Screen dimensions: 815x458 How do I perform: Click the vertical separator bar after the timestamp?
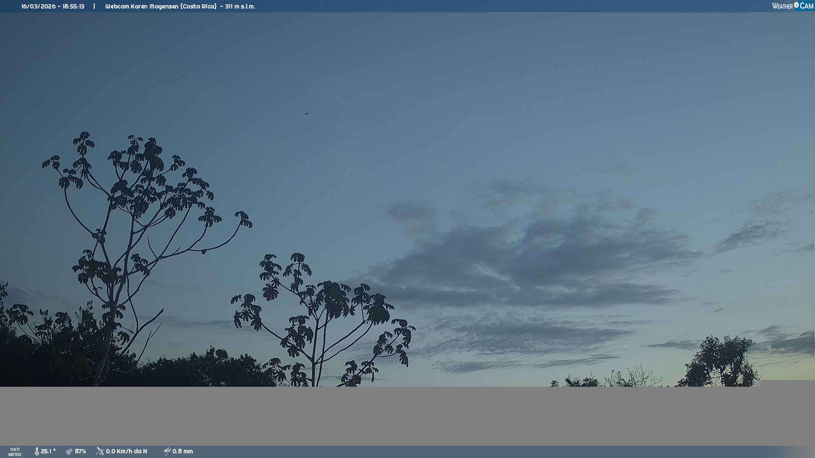tap(94, 6)
